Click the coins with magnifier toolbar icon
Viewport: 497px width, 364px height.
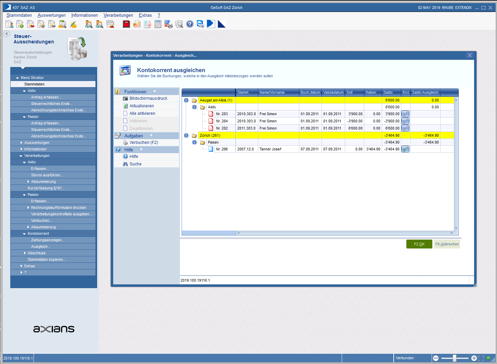click(62, 24)
